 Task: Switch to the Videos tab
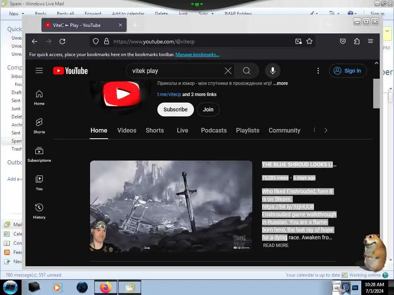[127, 131]
